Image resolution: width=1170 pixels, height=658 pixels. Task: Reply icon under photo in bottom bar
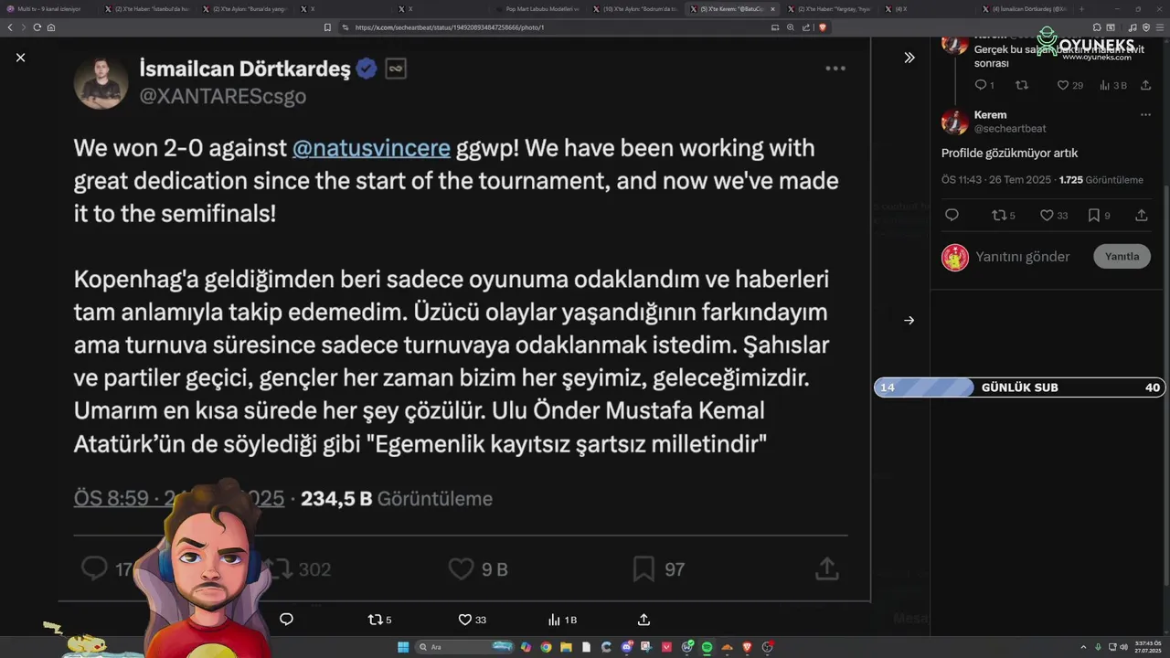pos(286,620)
